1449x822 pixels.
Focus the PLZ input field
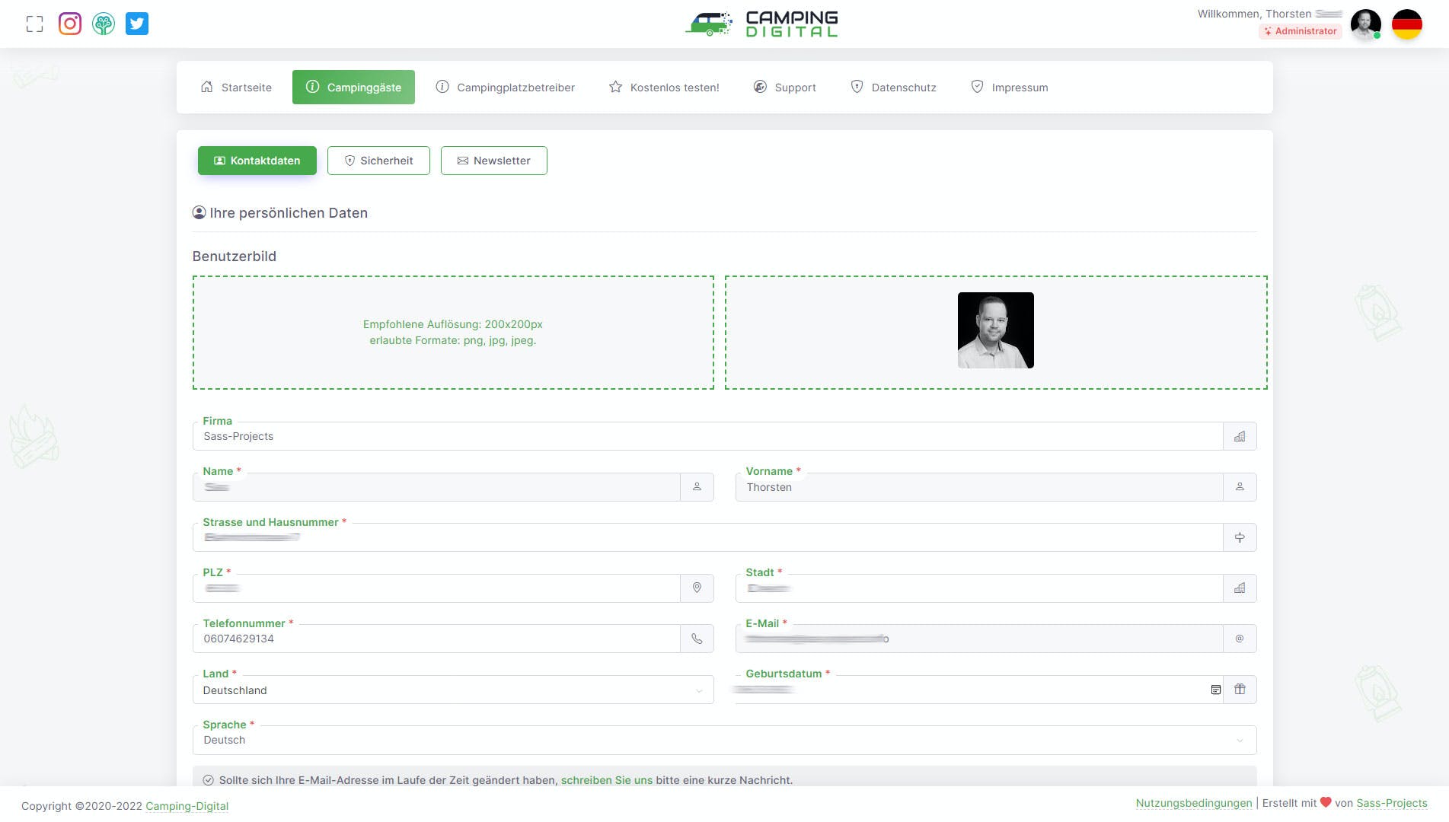(436, 588)
